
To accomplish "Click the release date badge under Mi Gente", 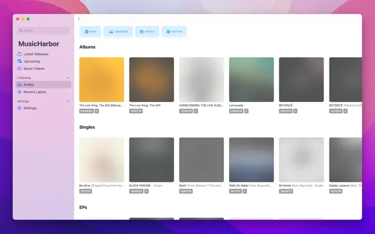I will click(286, 192).
